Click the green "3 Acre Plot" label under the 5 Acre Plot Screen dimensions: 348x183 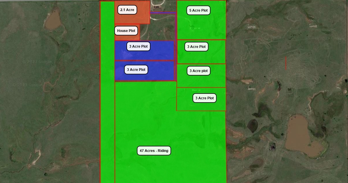(x=196, y=47)
